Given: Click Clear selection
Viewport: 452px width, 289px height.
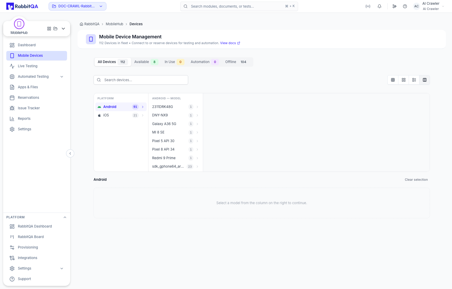Looking at the screenshot, I should 416,180.
